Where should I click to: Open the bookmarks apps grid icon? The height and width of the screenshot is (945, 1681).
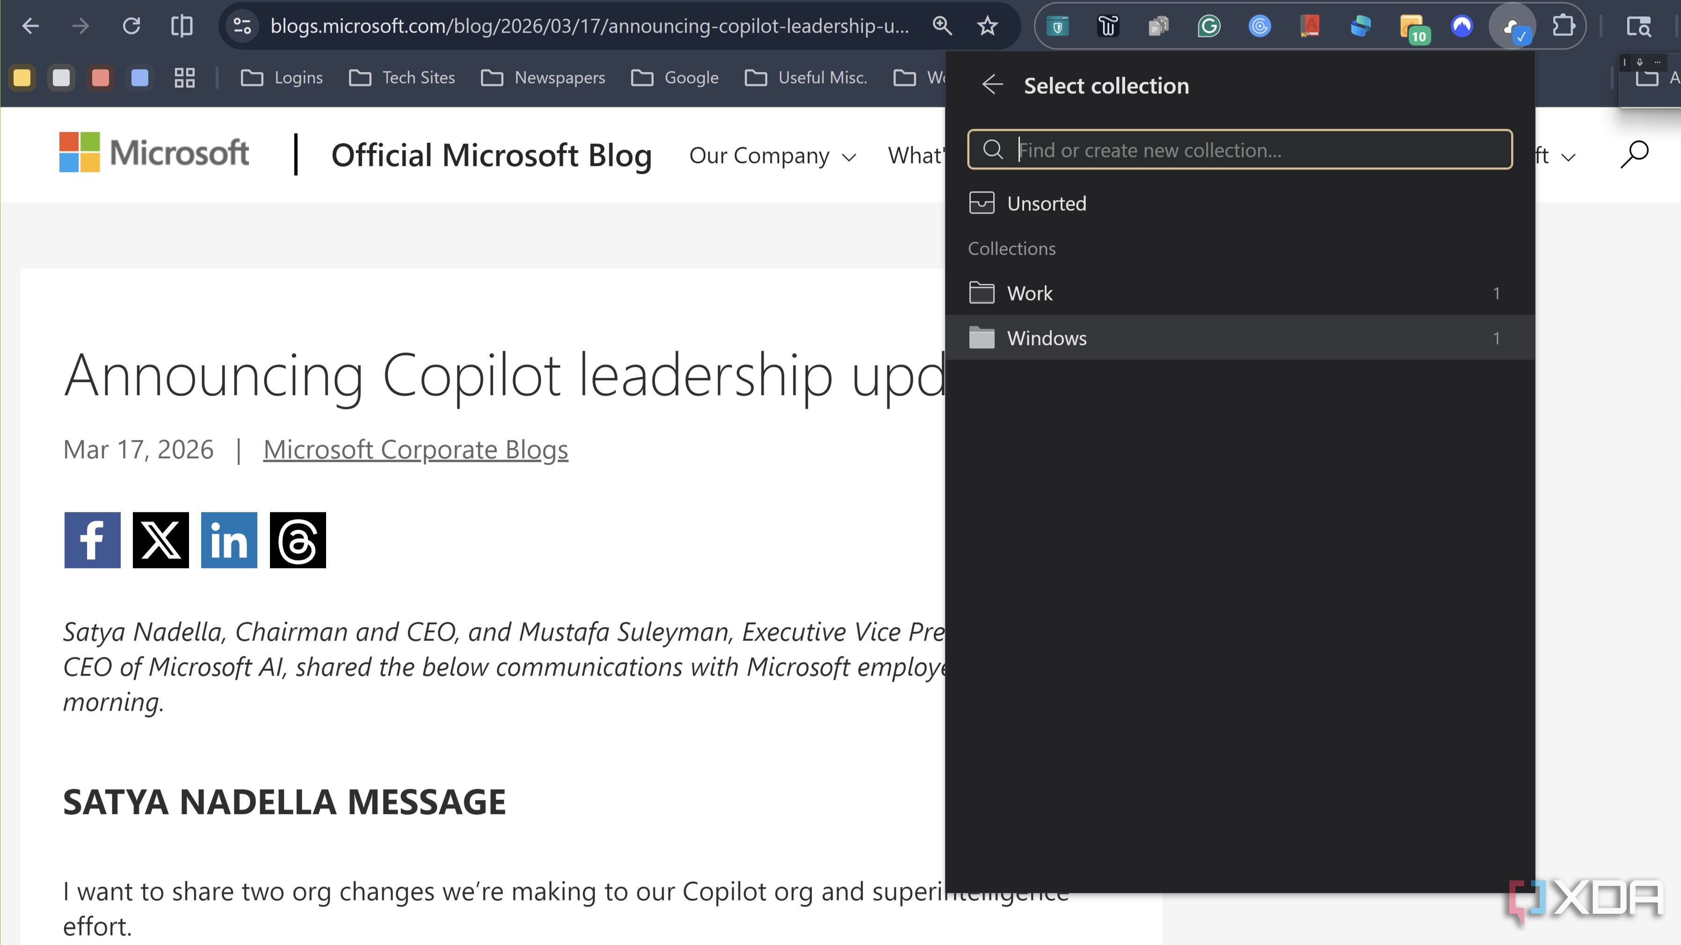coord(185,78)
